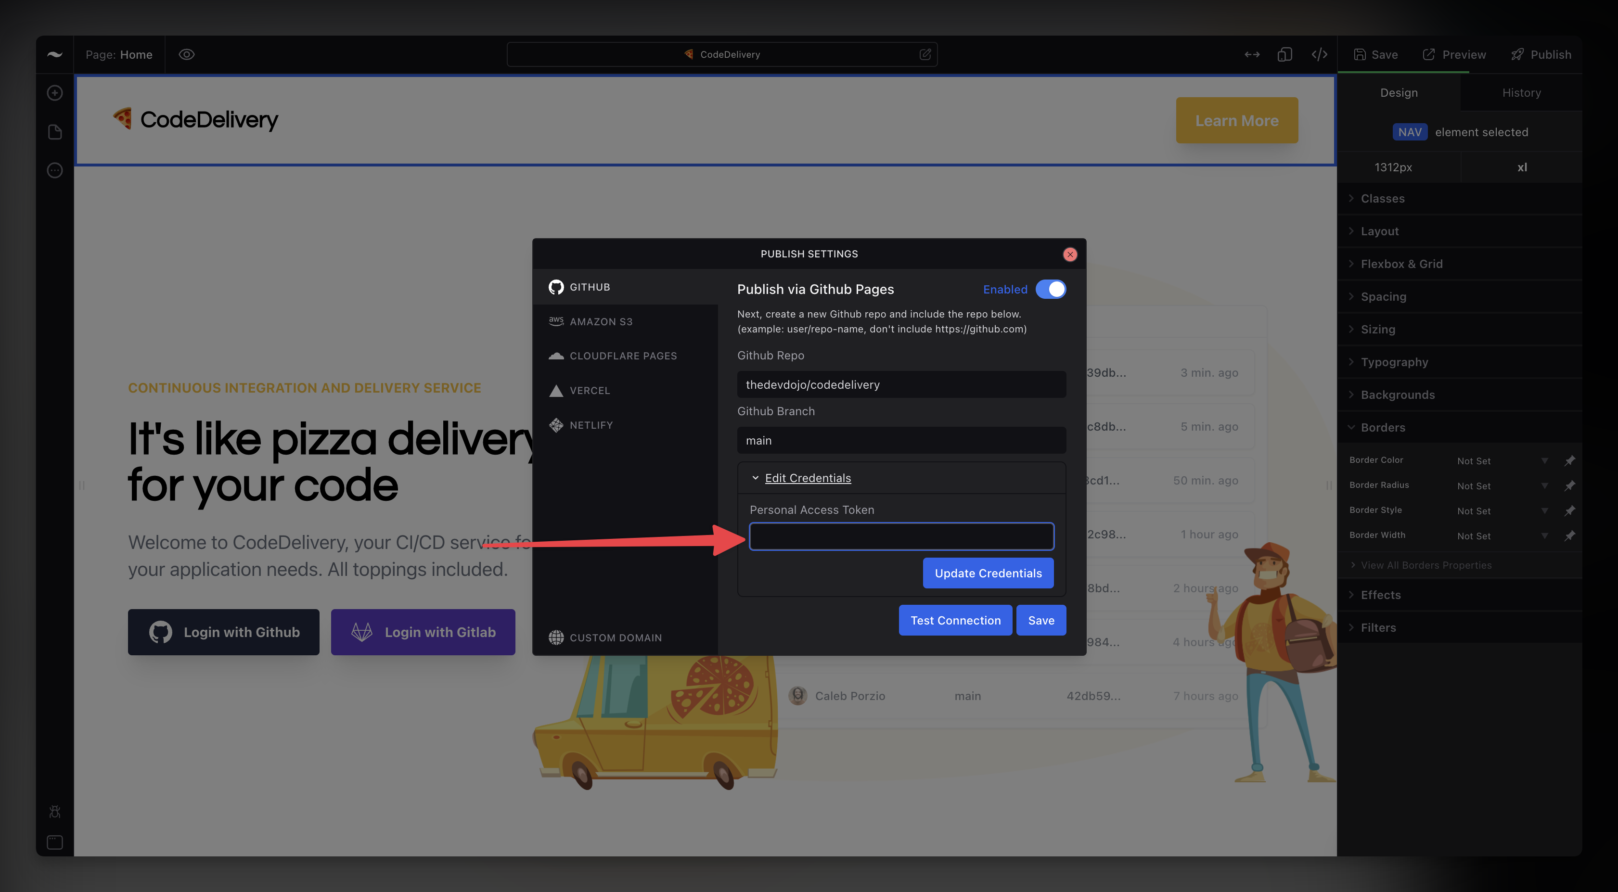Click the Github Branch input field
The height and width of the screenshot is (892, 1618).
click(901, 440)
